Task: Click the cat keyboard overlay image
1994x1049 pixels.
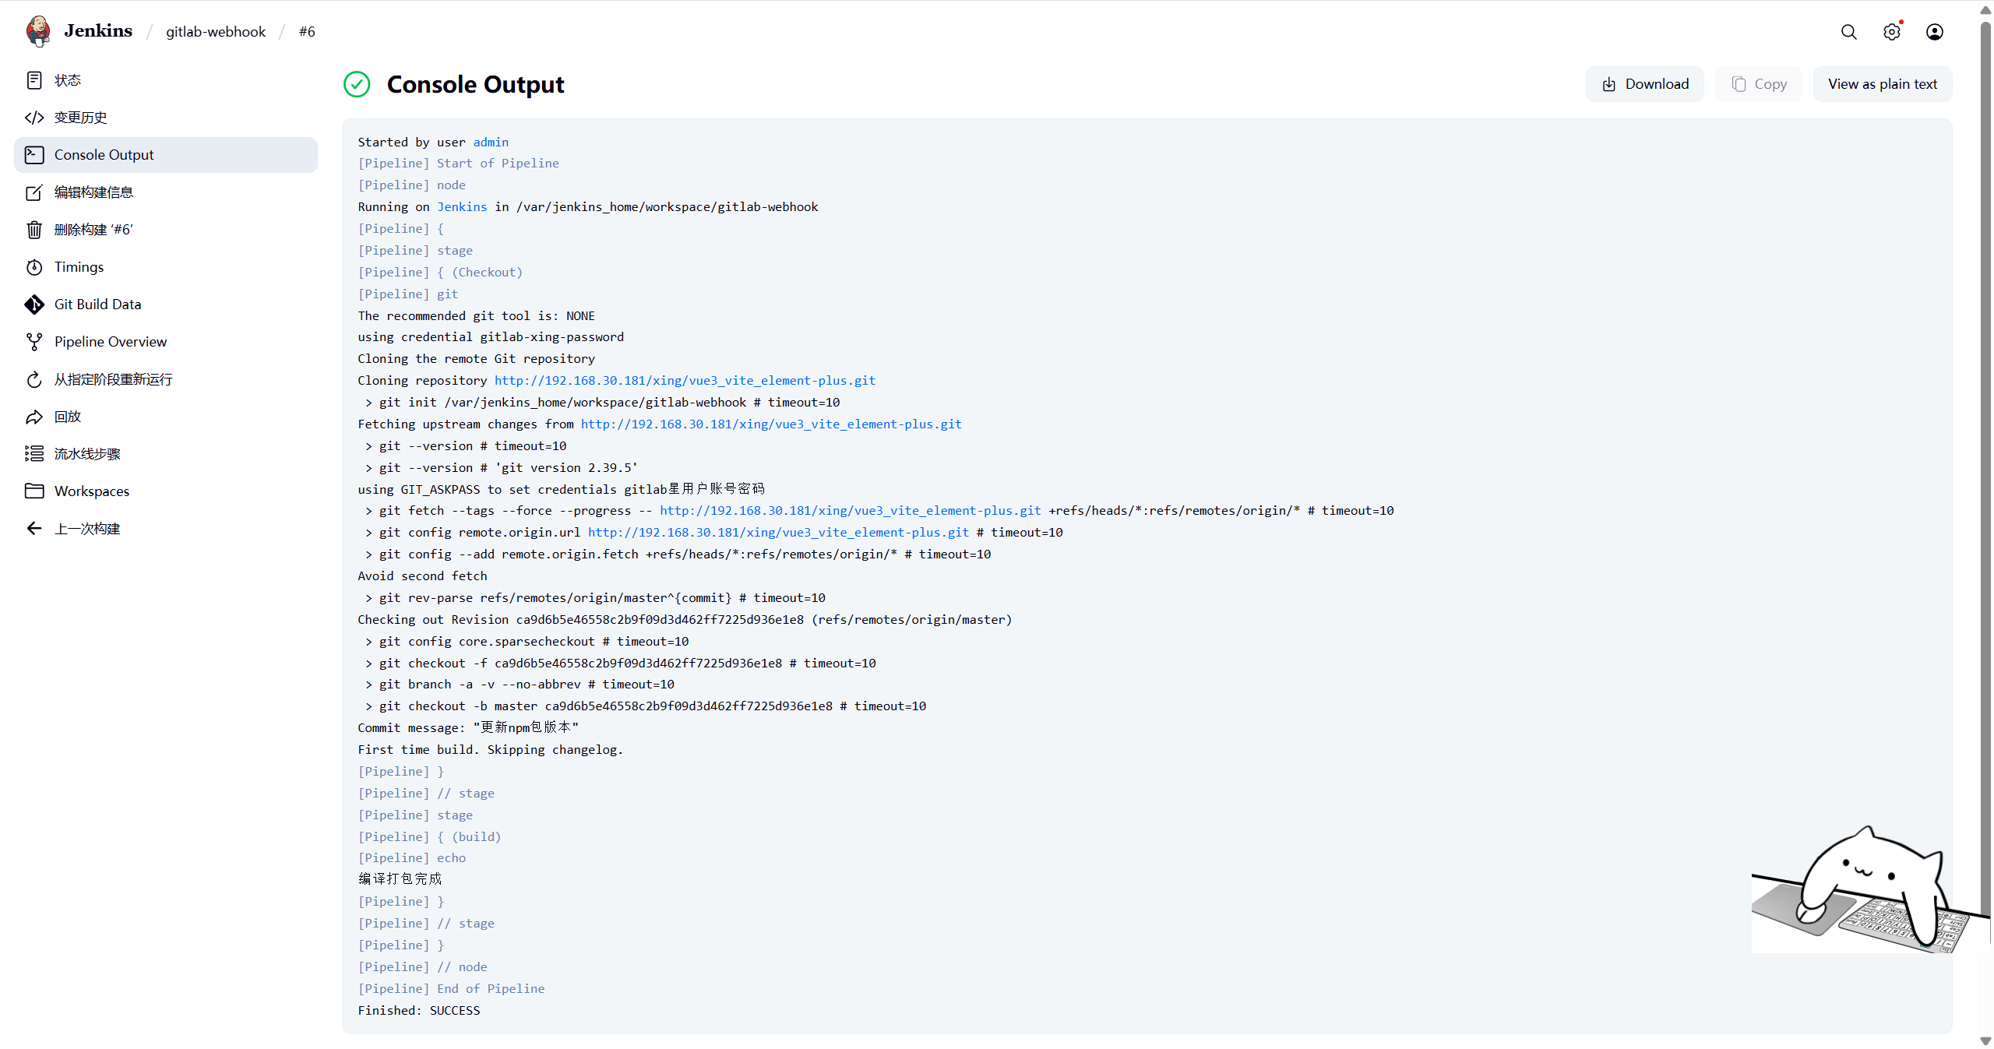Action: tap(1869, 889)
